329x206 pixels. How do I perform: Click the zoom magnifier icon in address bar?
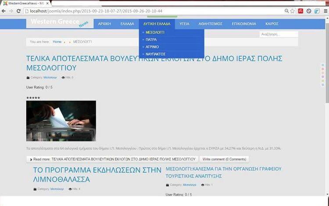click(x=286, y=11)
